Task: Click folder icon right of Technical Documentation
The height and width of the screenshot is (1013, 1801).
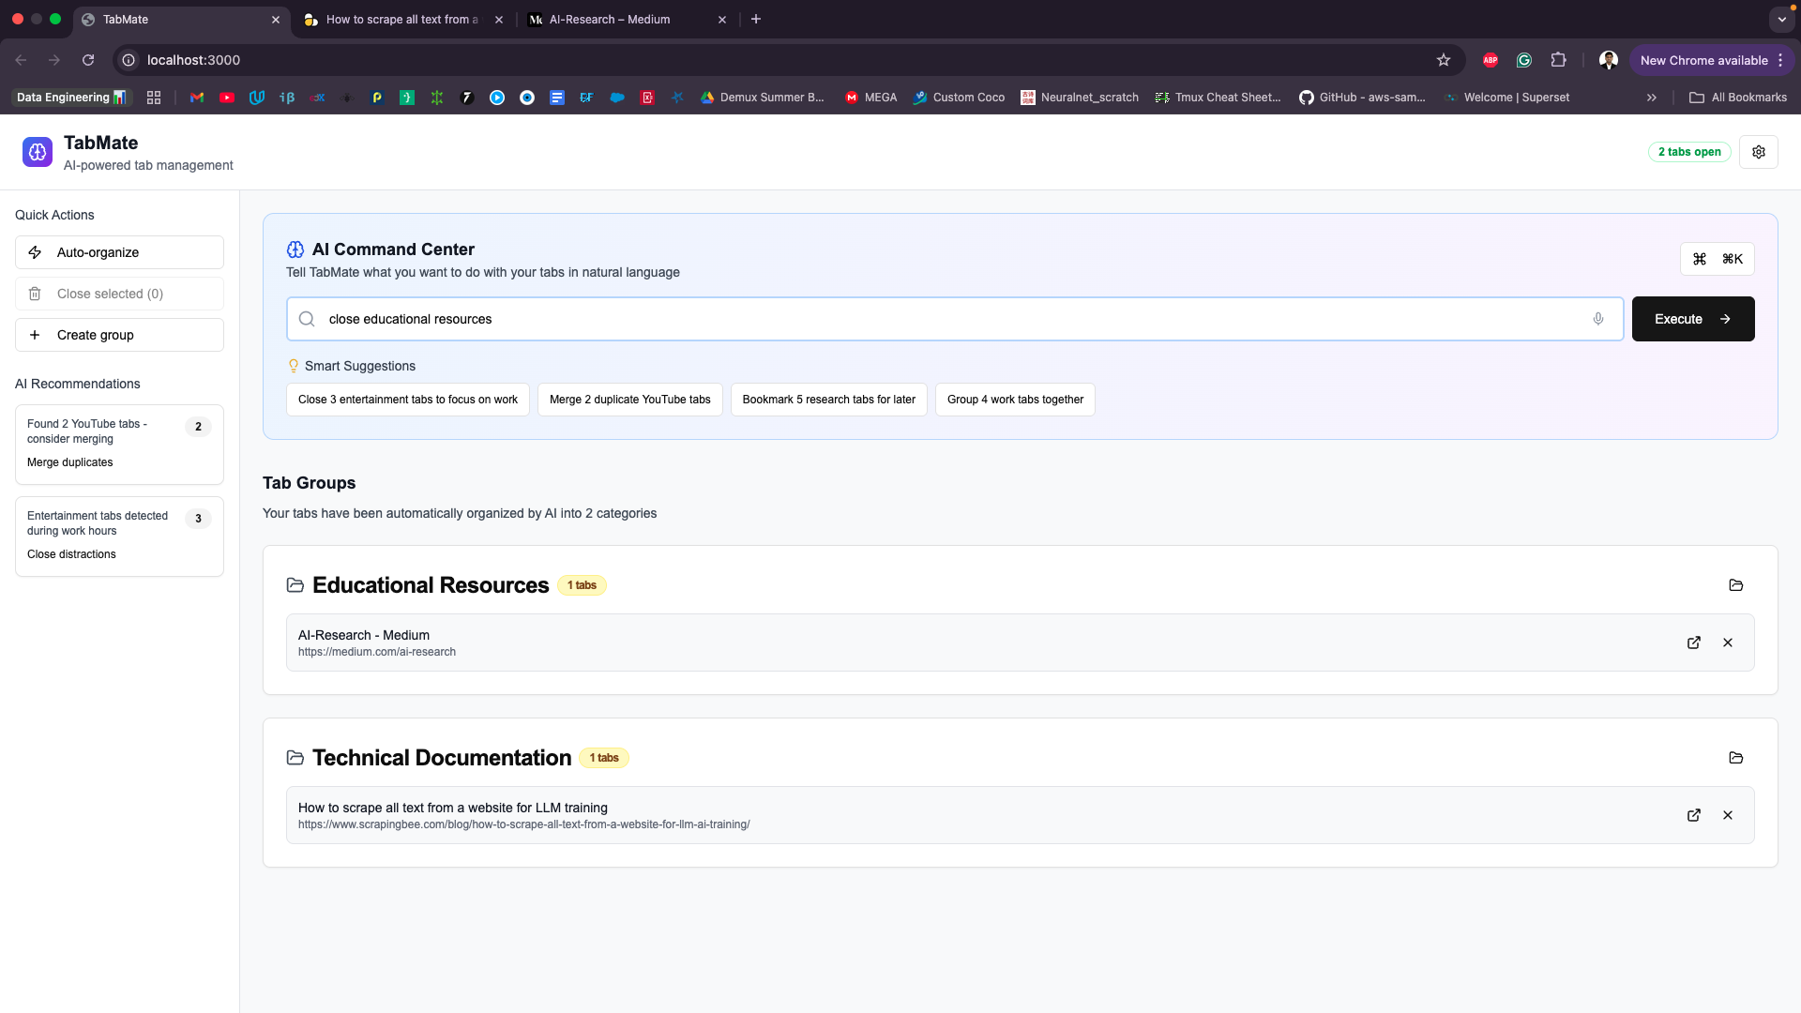Action: click(x=1736, y=758)
